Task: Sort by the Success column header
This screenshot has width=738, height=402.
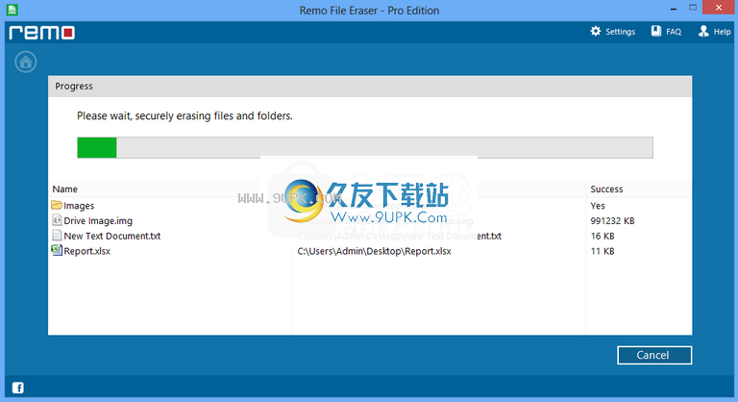Action: pyautogui.click(x=606, y=189)
